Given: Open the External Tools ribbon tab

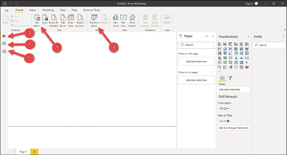Looking at the screenshot, I should [92, 10].
